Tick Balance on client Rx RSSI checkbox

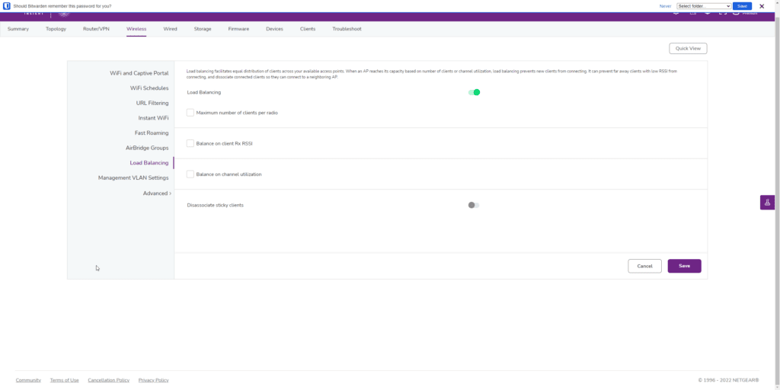coord(190,143)
